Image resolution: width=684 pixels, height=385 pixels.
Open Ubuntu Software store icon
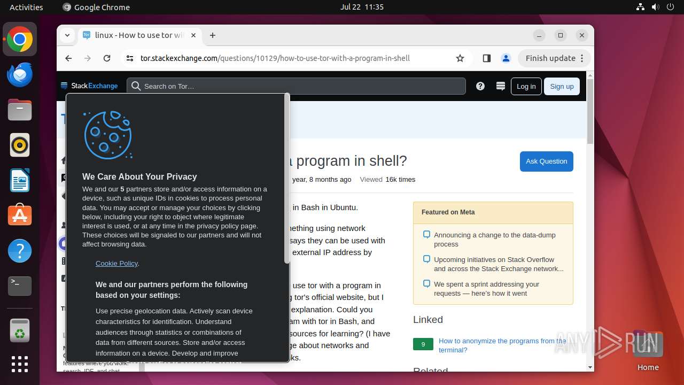20,215
